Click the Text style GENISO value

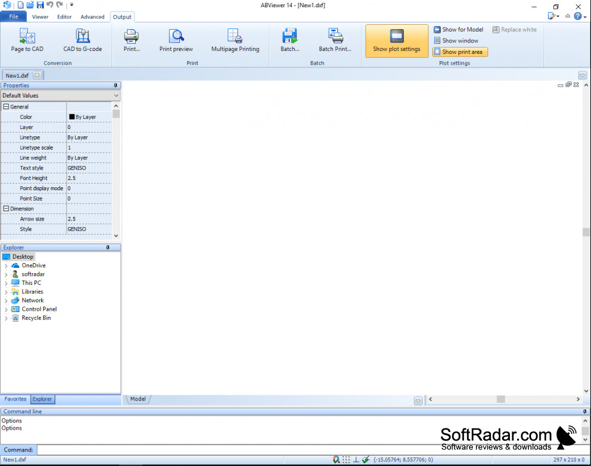click(90, 168)
